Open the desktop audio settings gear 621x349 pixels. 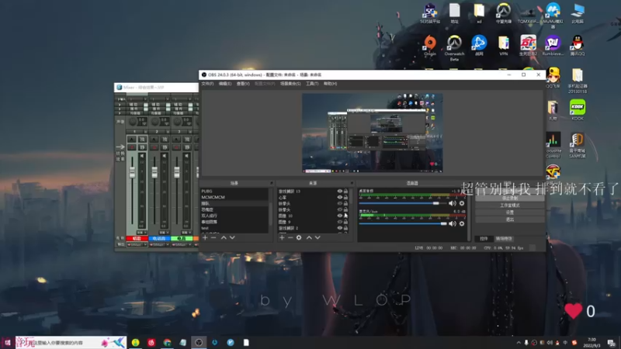(462, 203)
